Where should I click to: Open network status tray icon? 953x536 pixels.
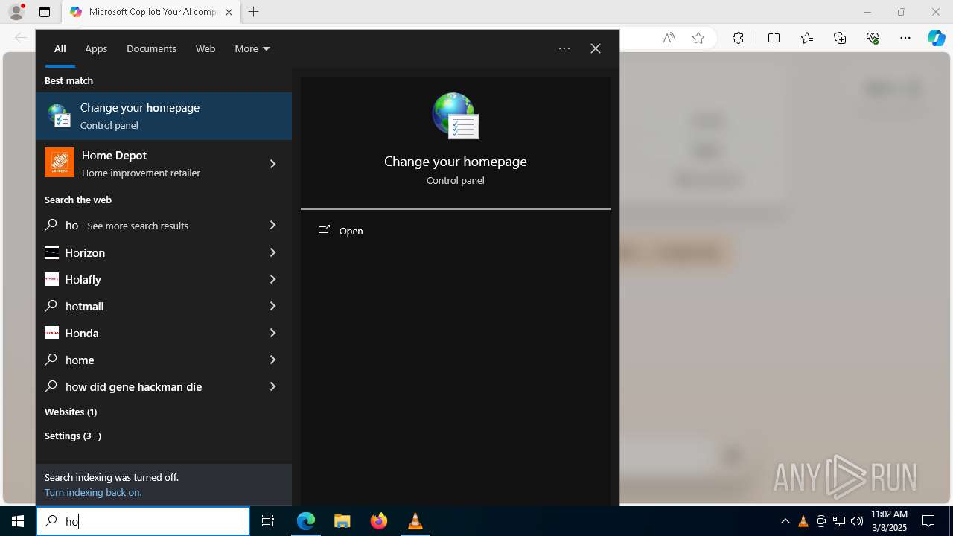pos(839,521)
